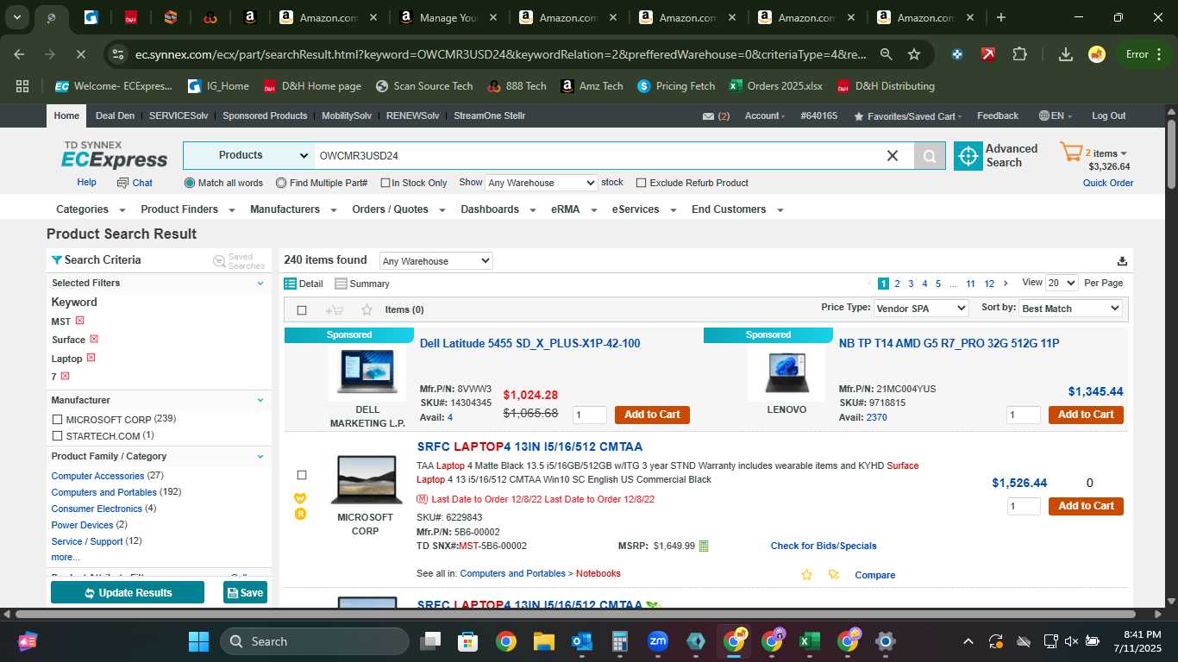Remove the 7 keyword filter

coord(65,376)
